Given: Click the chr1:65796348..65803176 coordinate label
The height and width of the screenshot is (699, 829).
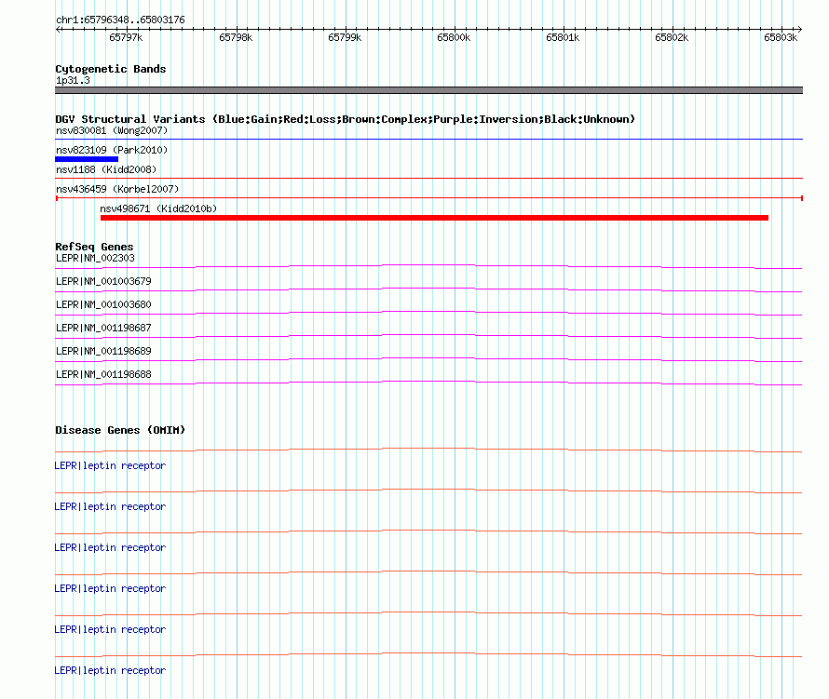Looking at the screenshot, I should tap(120, 20).
